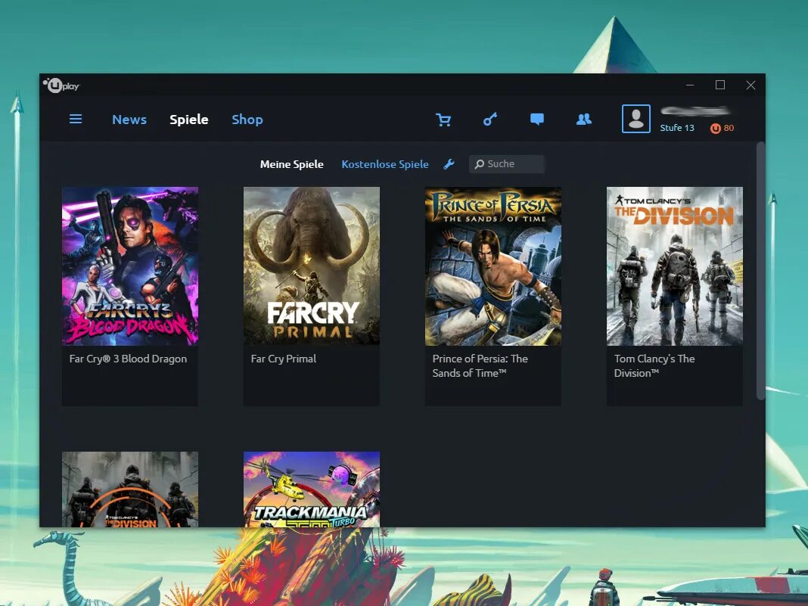Click the Far Cry® 3 Blood Dragon title text
Screen dimensions: 808x606
click(x=129, y=359)
